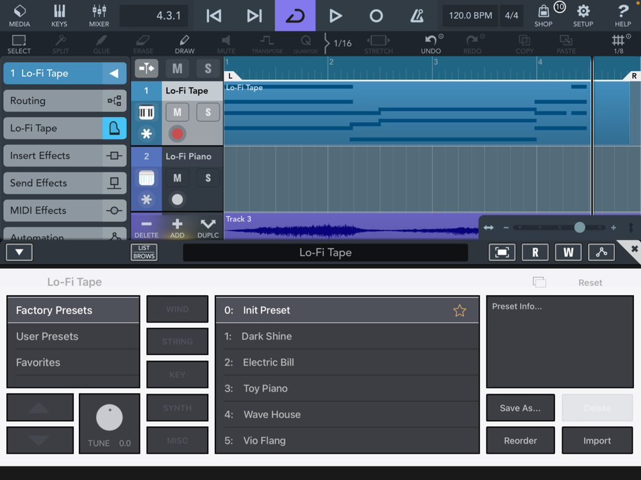Open the 1/8 grid snap setting
Image resolution: width=641 pixels, height=480 pixels.
(619, 44)
